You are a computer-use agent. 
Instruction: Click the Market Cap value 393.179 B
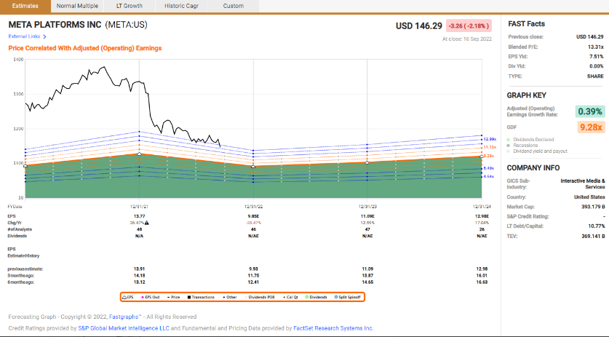click(x=593, y=207)
